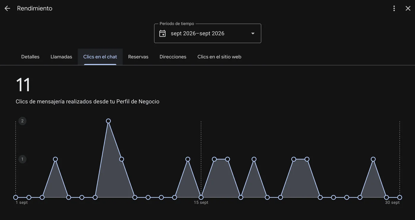Show the Clics en el sitio web tab
This screenshot has width=415, height=220.
click(219, 57)
